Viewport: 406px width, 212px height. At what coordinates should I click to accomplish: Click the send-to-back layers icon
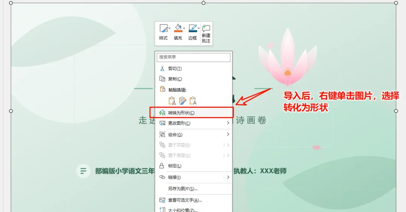[x=162, y=155]
